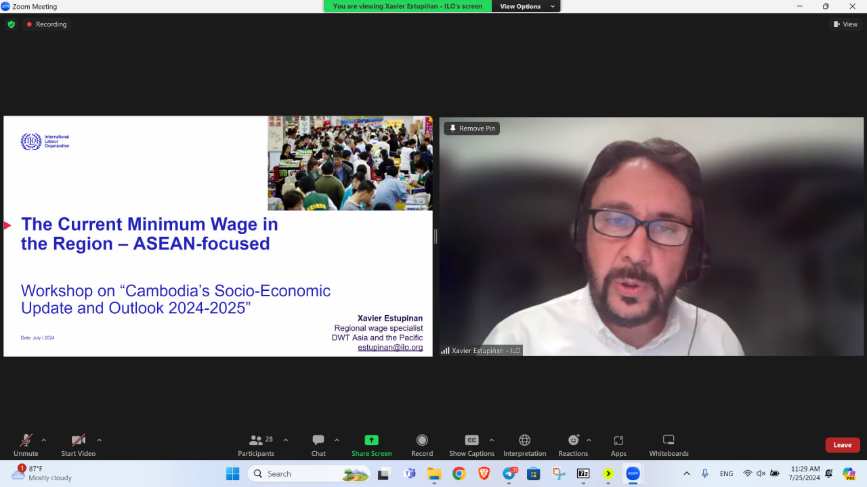Expand video options arrow beside Start Video
Viewport: 867px width, 487px height.
(x=99, y=440)
